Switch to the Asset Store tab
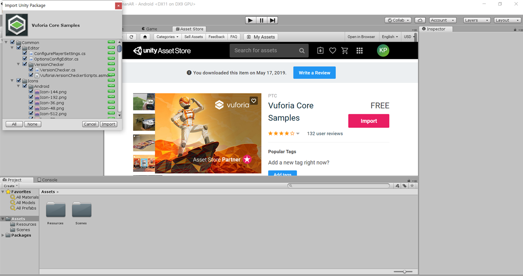 tap(189, 29)
